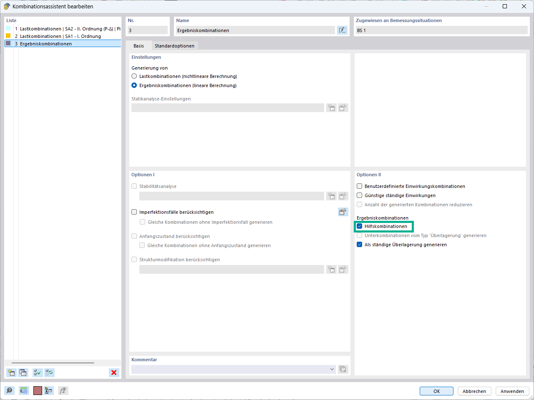Click the color display settings icon
The width and height of the screenshot is (534, 400).
click(48, 390)
